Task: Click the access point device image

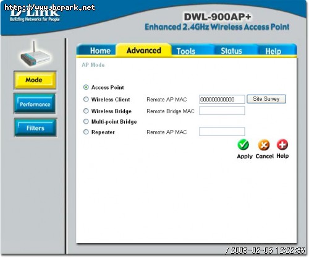Action: (x=35, y=54)
